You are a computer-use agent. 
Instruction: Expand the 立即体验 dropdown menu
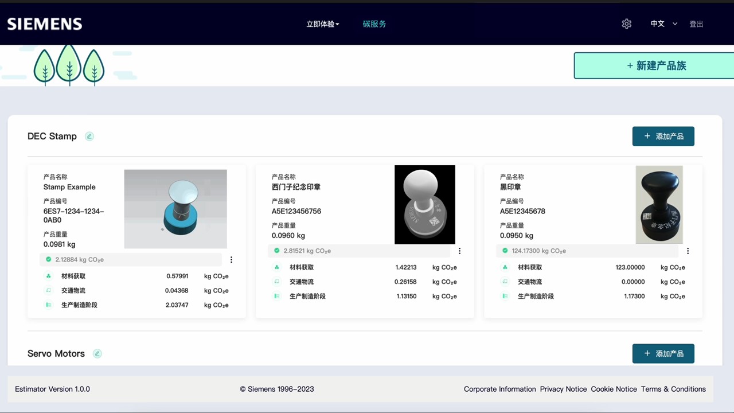(x=323, y=24)
